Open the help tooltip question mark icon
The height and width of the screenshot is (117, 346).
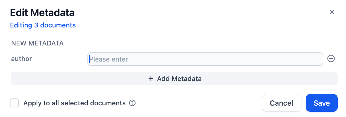(133, 103)
